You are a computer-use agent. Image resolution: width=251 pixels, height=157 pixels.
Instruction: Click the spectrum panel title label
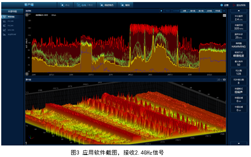click(29, 11)
